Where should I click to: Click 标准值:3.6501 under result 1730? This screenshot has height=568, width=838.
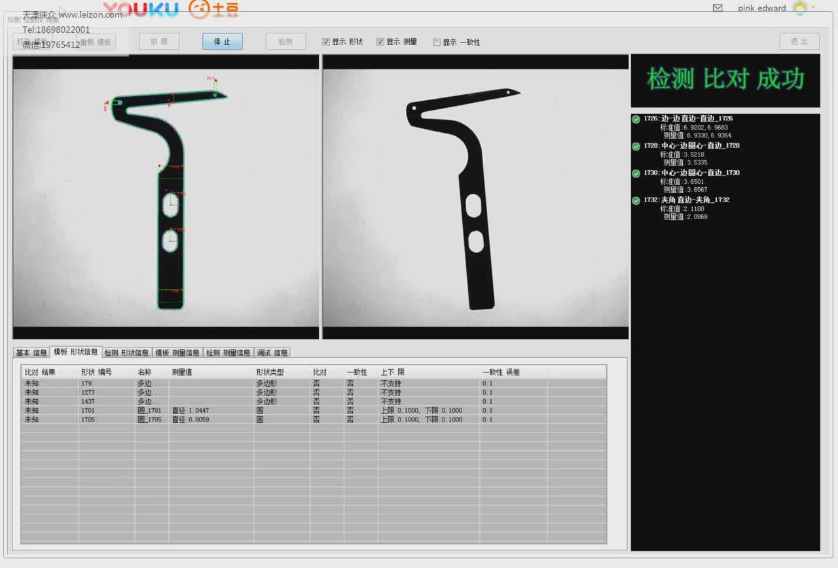pyautogui.click(x=682, y=182)
